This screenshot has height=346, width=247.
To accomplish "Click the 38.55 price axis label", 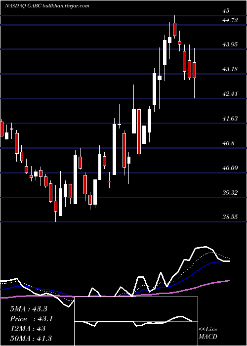I will (230, 217).
